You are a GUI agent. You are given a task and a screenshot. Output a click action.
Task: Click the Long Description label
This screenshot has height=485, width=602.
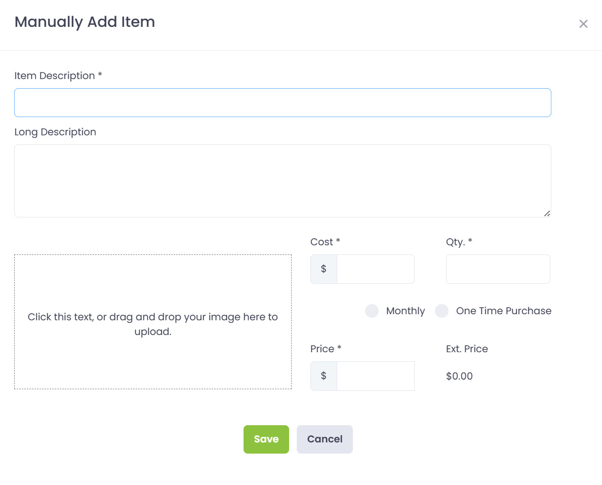(55, 132)
